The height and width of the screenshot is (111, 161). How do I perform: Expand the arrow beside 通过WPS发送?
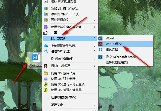tap(95, 51)
